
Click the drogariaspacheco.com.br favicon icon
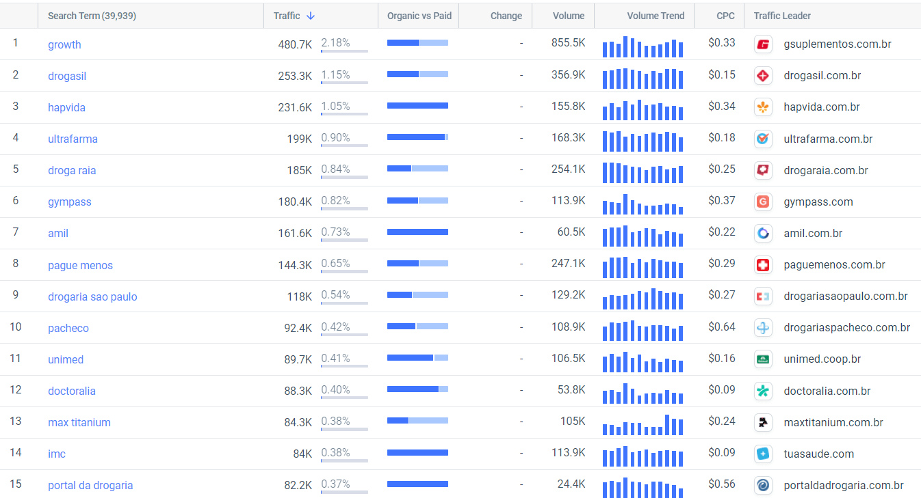[x=763, y=328]
